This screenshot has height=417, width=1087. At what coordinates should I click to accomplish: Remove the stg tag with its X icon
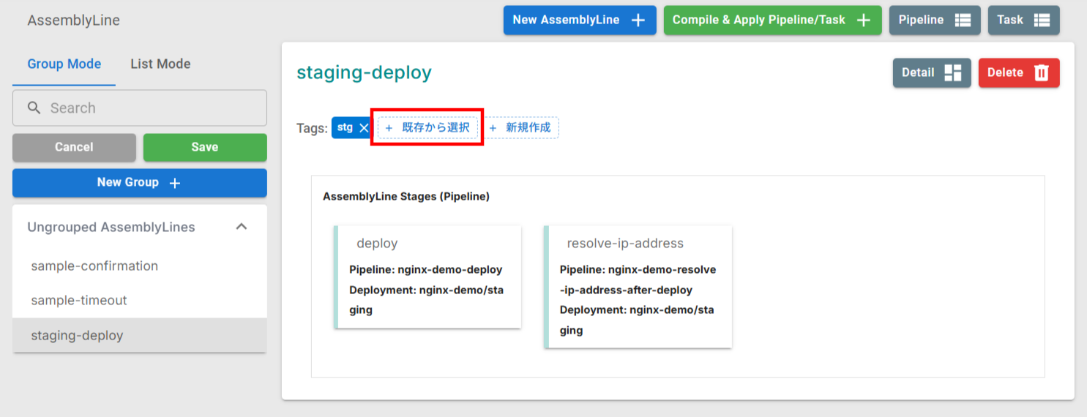tap(364, 128)
